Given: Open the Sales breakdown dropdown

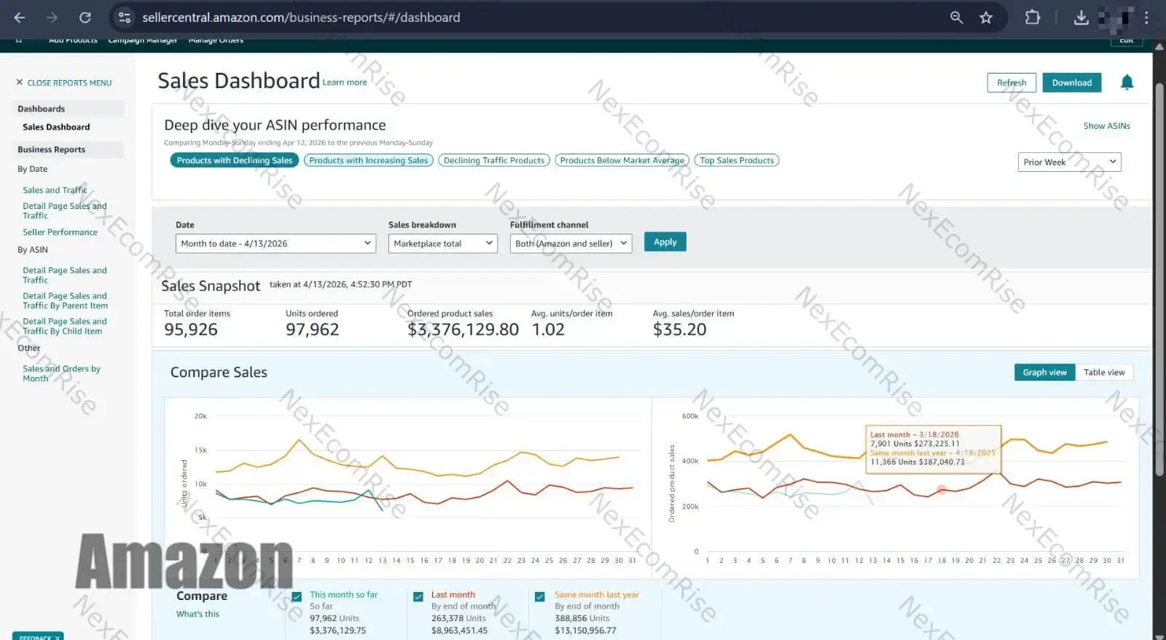Looking at the screenshot, I should point(443,243).
